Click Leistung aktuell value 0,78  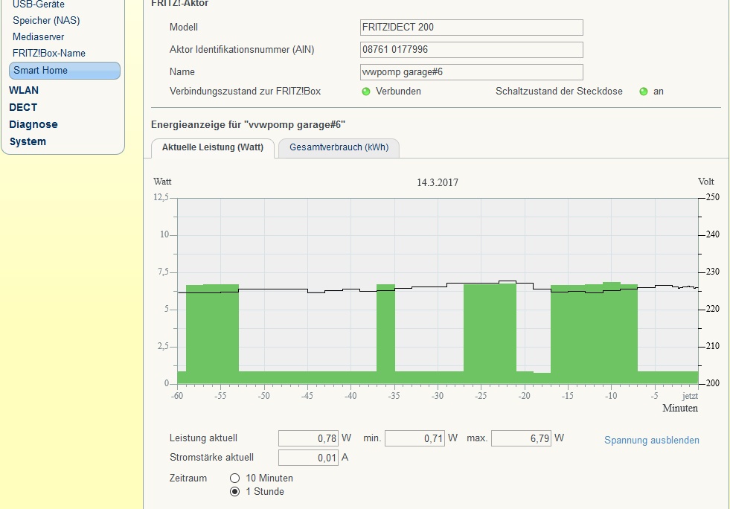(x=308, y=438)
